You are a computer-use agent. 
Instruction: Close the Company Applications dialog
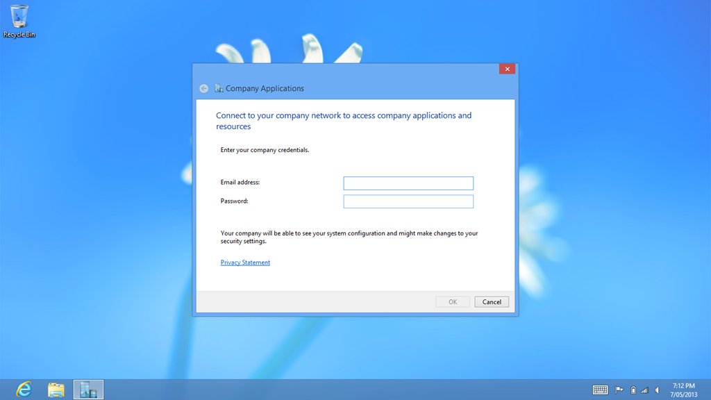(x=507, y=69)
